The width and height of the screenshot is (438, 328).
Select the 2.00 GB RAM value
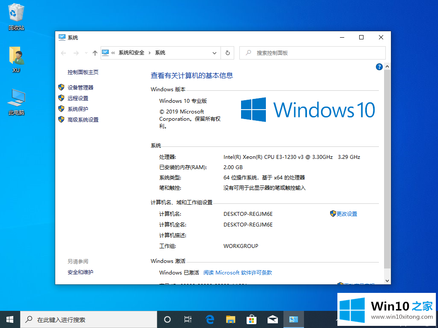coord(233,167)
